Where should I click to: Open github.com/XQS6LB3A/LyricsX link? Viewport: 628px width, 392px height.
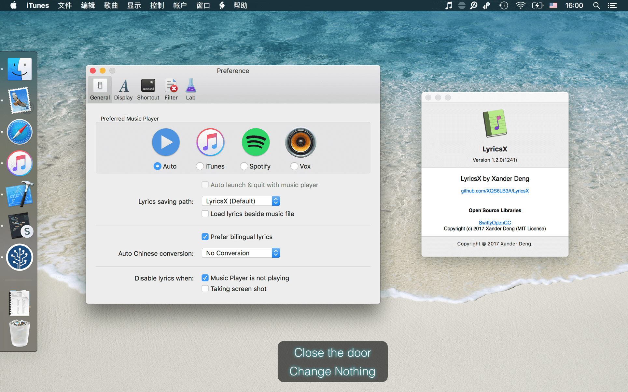click(x=495, y=190)
